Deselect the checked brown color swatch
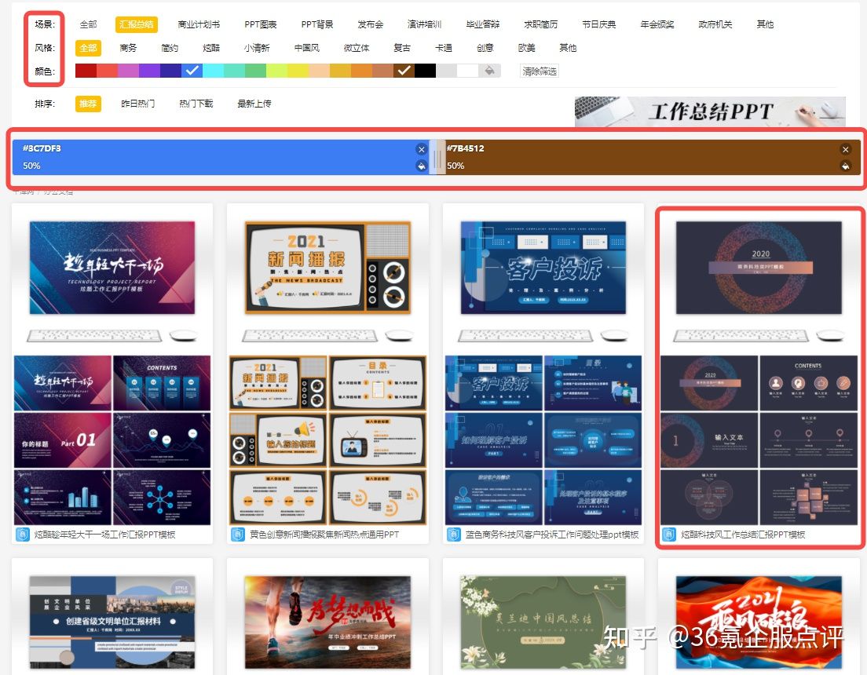 point(404,70)
